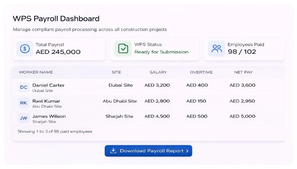This screenshot has width=297, height=169.
Task: Sort by the SITE column header
Action: [x=116, y=72]
